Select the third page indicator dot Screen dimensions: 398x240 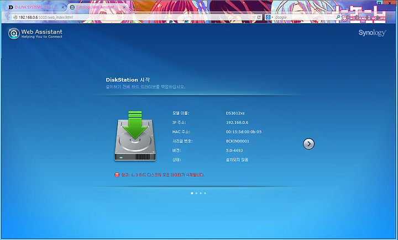click(201, 193)
